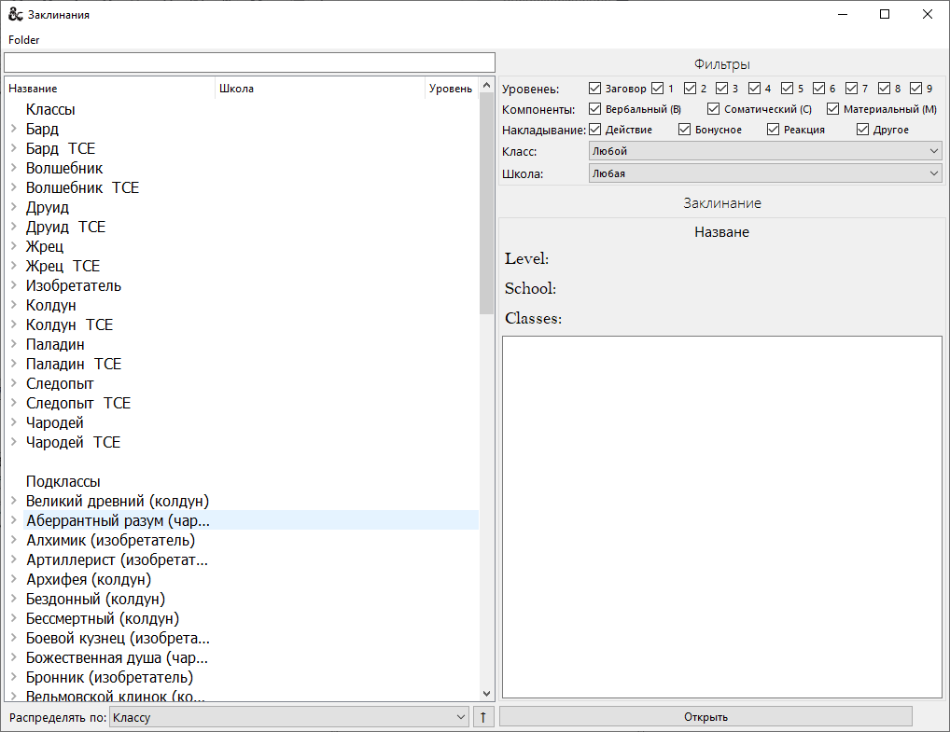Image resolution: width=950 pixels, height=732 pixels.
Task: Select the Паладин class item
Action: (x=55, y=344)
